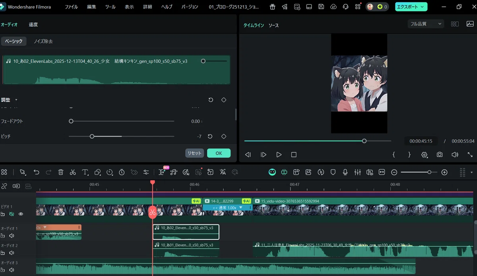Open the music note audio tool in toolbar

tap(173, 172)
